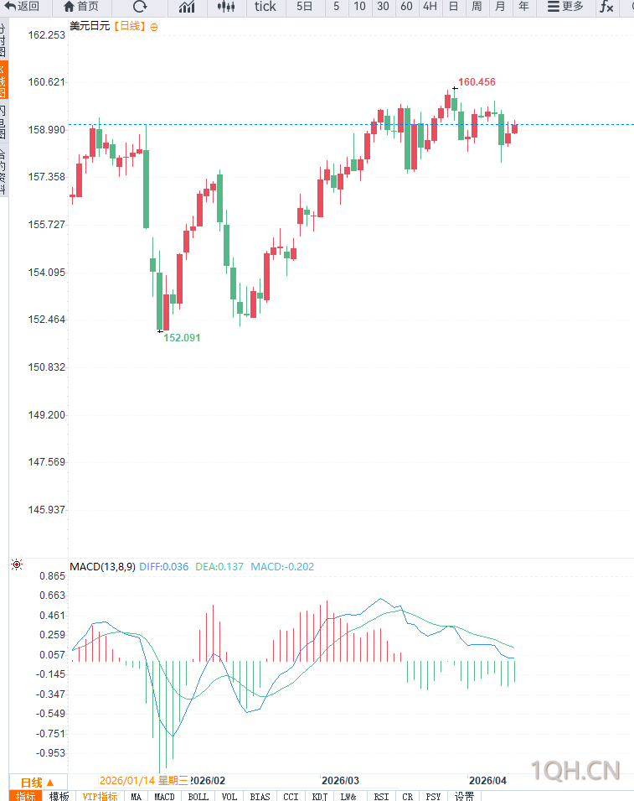Click the orange circle icon beside 日线

click(154, 27)
